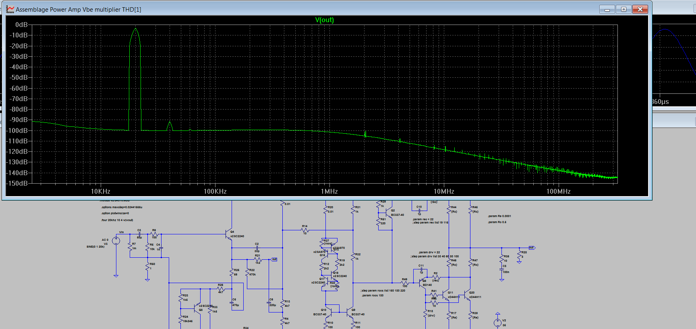
Task: Select resistor R14 valued 10
Action: [x=305, y=230]
